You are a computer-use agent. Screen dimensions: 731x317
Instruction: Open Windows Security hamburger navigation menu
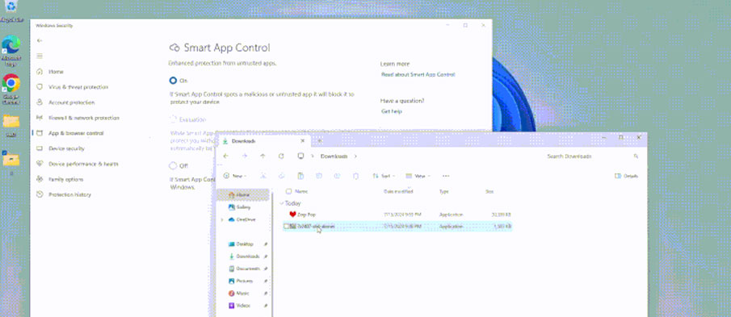(40, 56)
